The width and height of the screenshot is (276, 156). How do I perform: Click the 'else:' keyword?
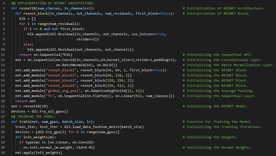pos(29,44)
